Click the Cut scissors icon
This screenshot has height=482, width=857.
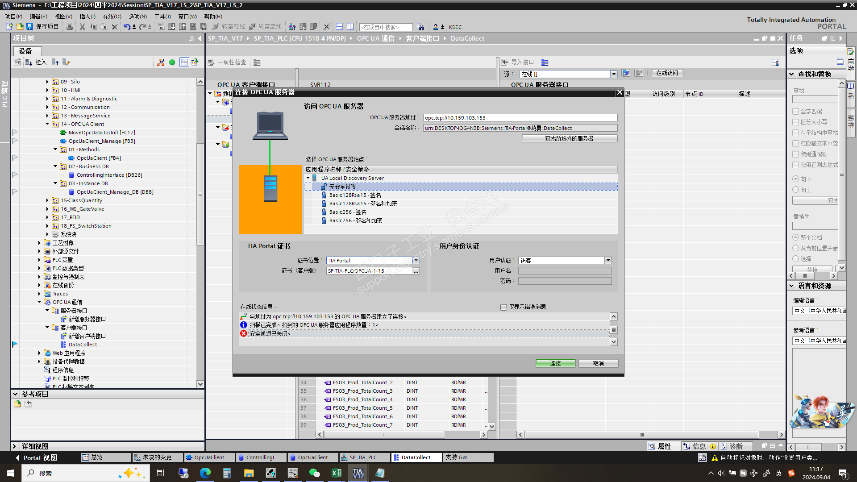point(82,27)
